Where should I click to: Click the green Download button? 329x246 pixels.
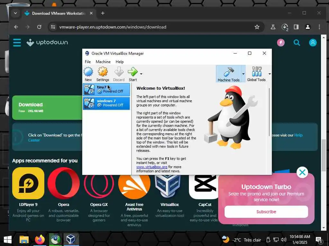[47, 108]
